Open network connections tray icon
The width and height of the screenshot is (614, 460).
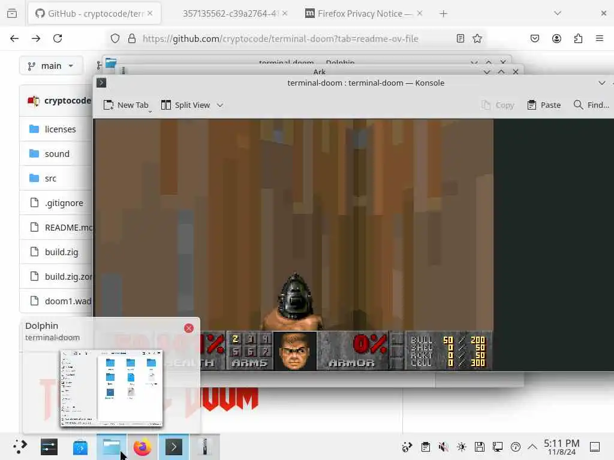[x=498, y=447]
